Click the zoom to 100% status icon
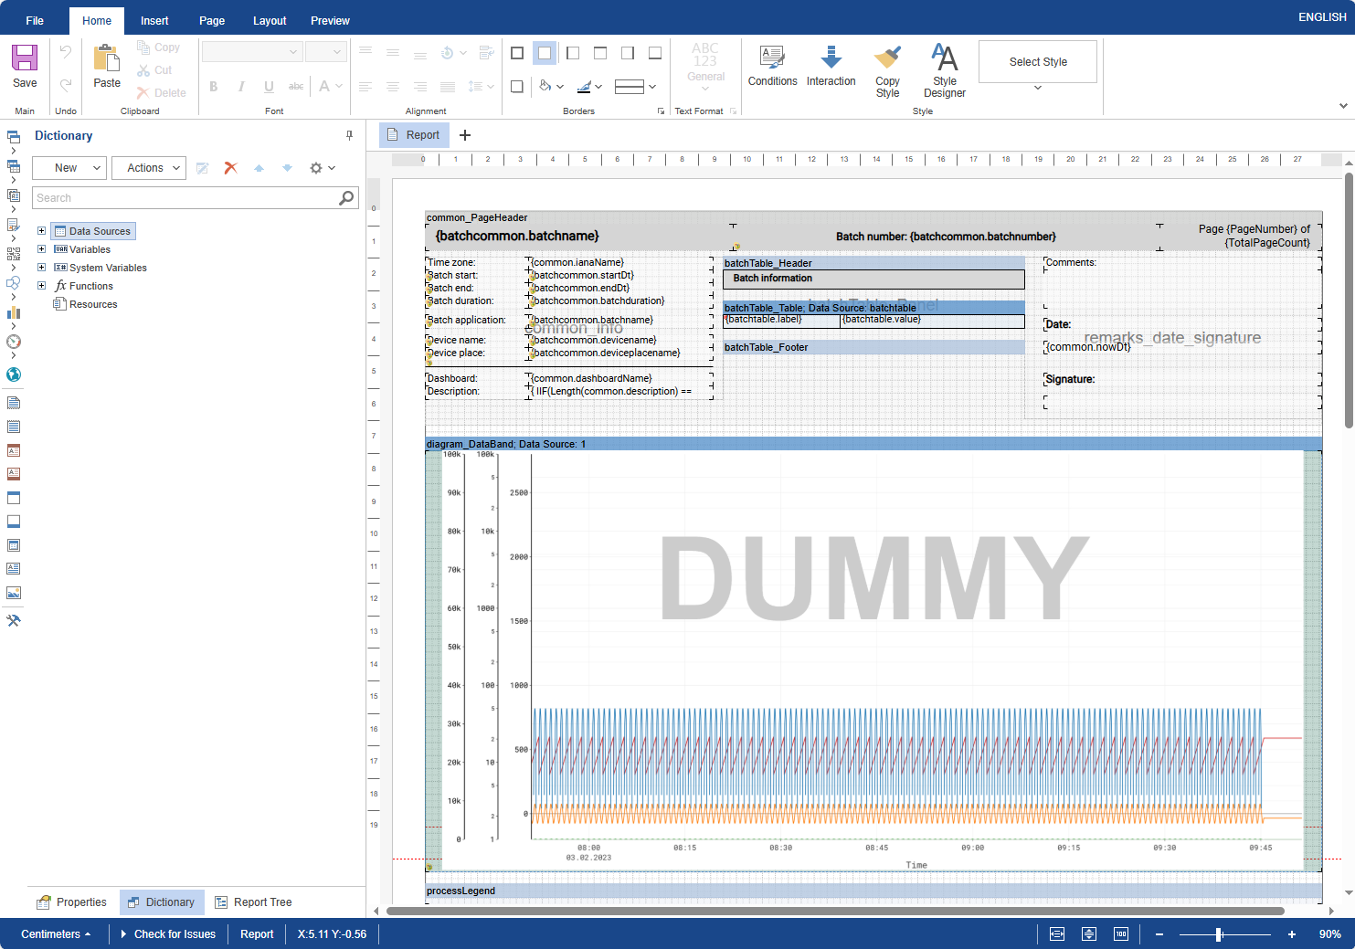 pyautogui.click(x=1120, y=933)
